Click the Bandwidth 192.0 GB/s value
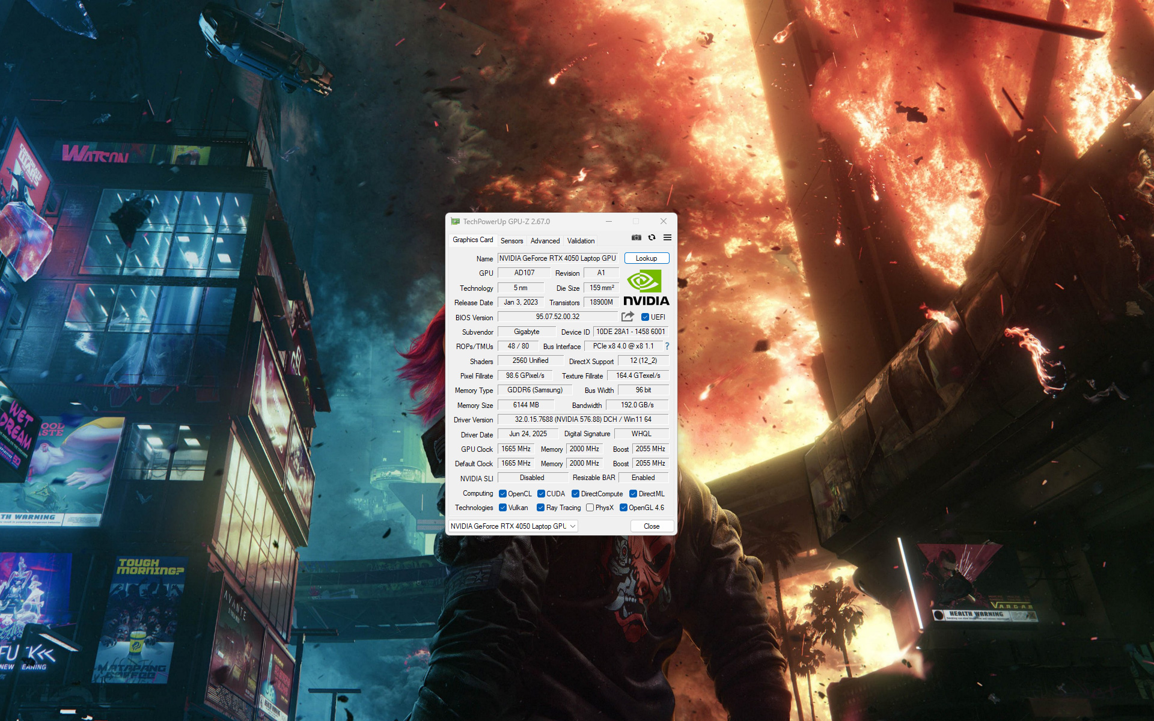Viewport: 1154px width, 721px height. (x=637, y=405)
